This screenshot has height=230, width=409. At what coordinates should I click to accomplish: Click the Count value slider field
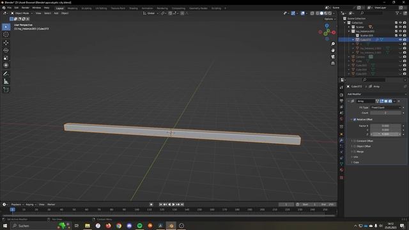coord(386,112)
